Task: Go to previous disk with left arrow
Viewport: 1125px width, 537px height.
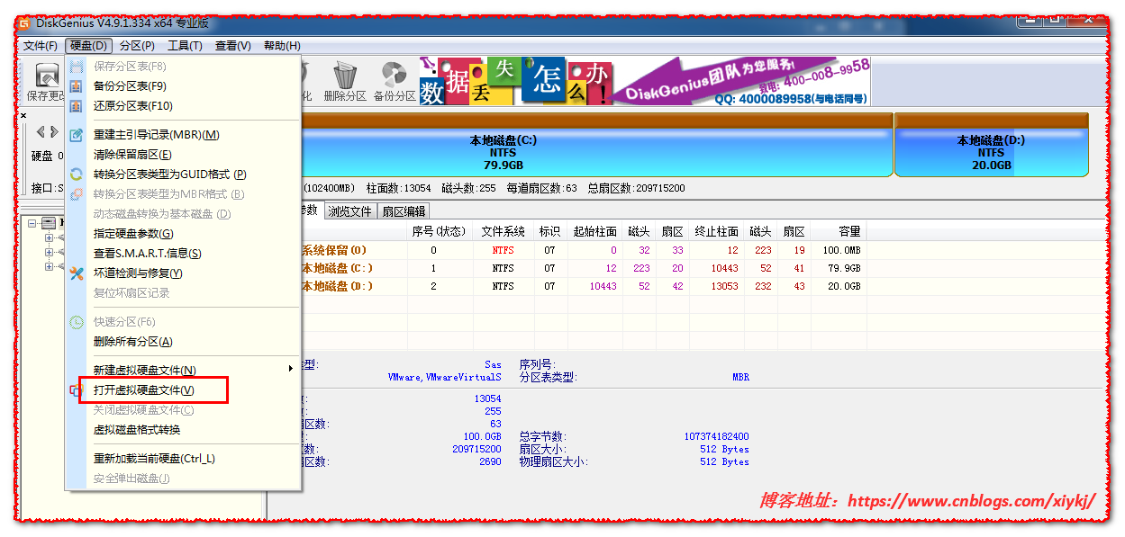Action: tap(41, 132)
